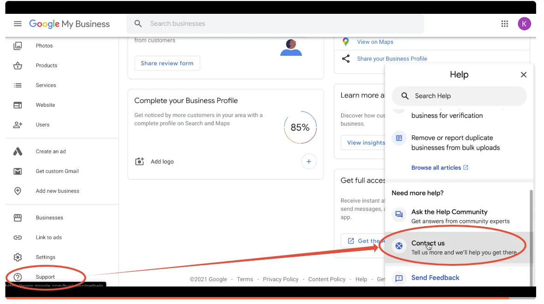The width and height of the screenshot is (544, 304).
Task: Click the Content Policy footer link
Action: click(x=327, y=280)
